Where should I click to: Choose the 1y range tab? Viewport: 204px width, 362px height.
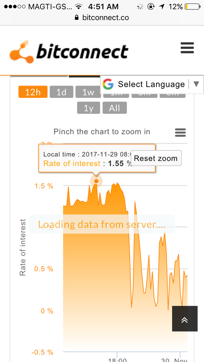[89, 108]
